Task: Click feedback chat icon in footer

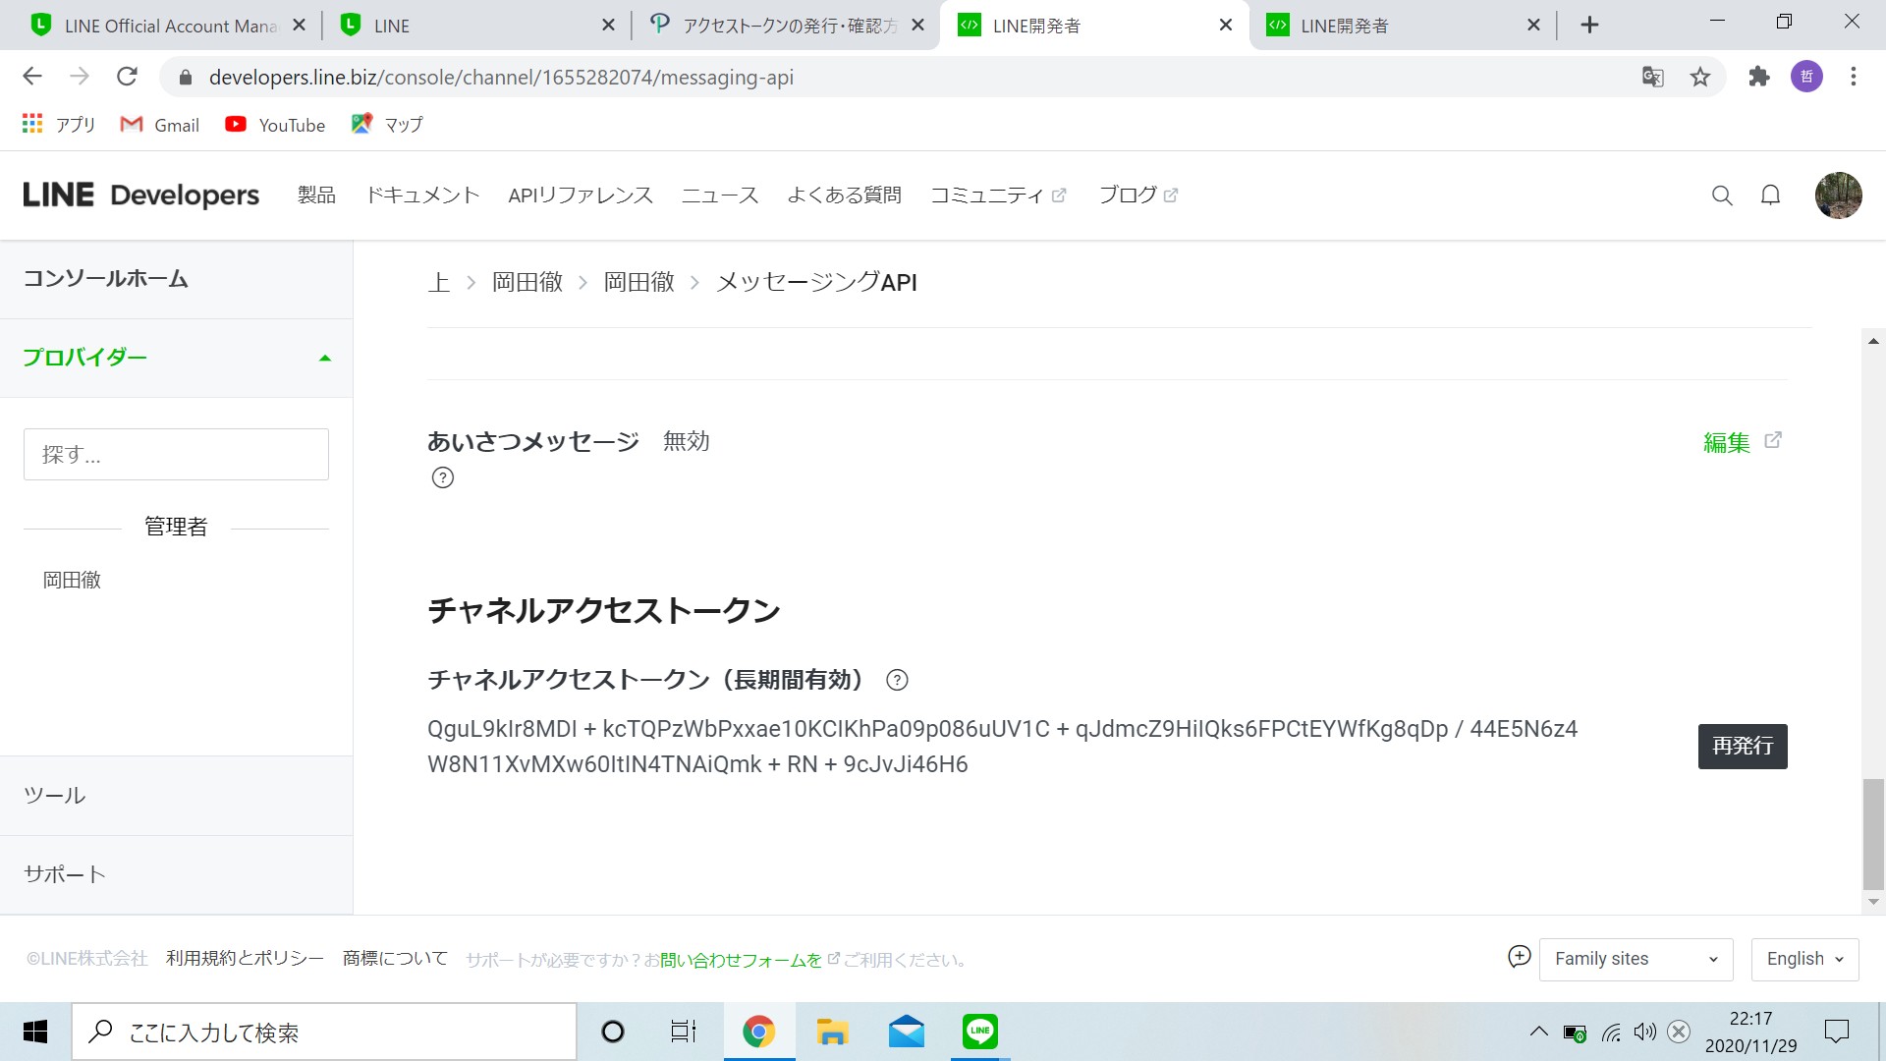Action: point(1519,957)
